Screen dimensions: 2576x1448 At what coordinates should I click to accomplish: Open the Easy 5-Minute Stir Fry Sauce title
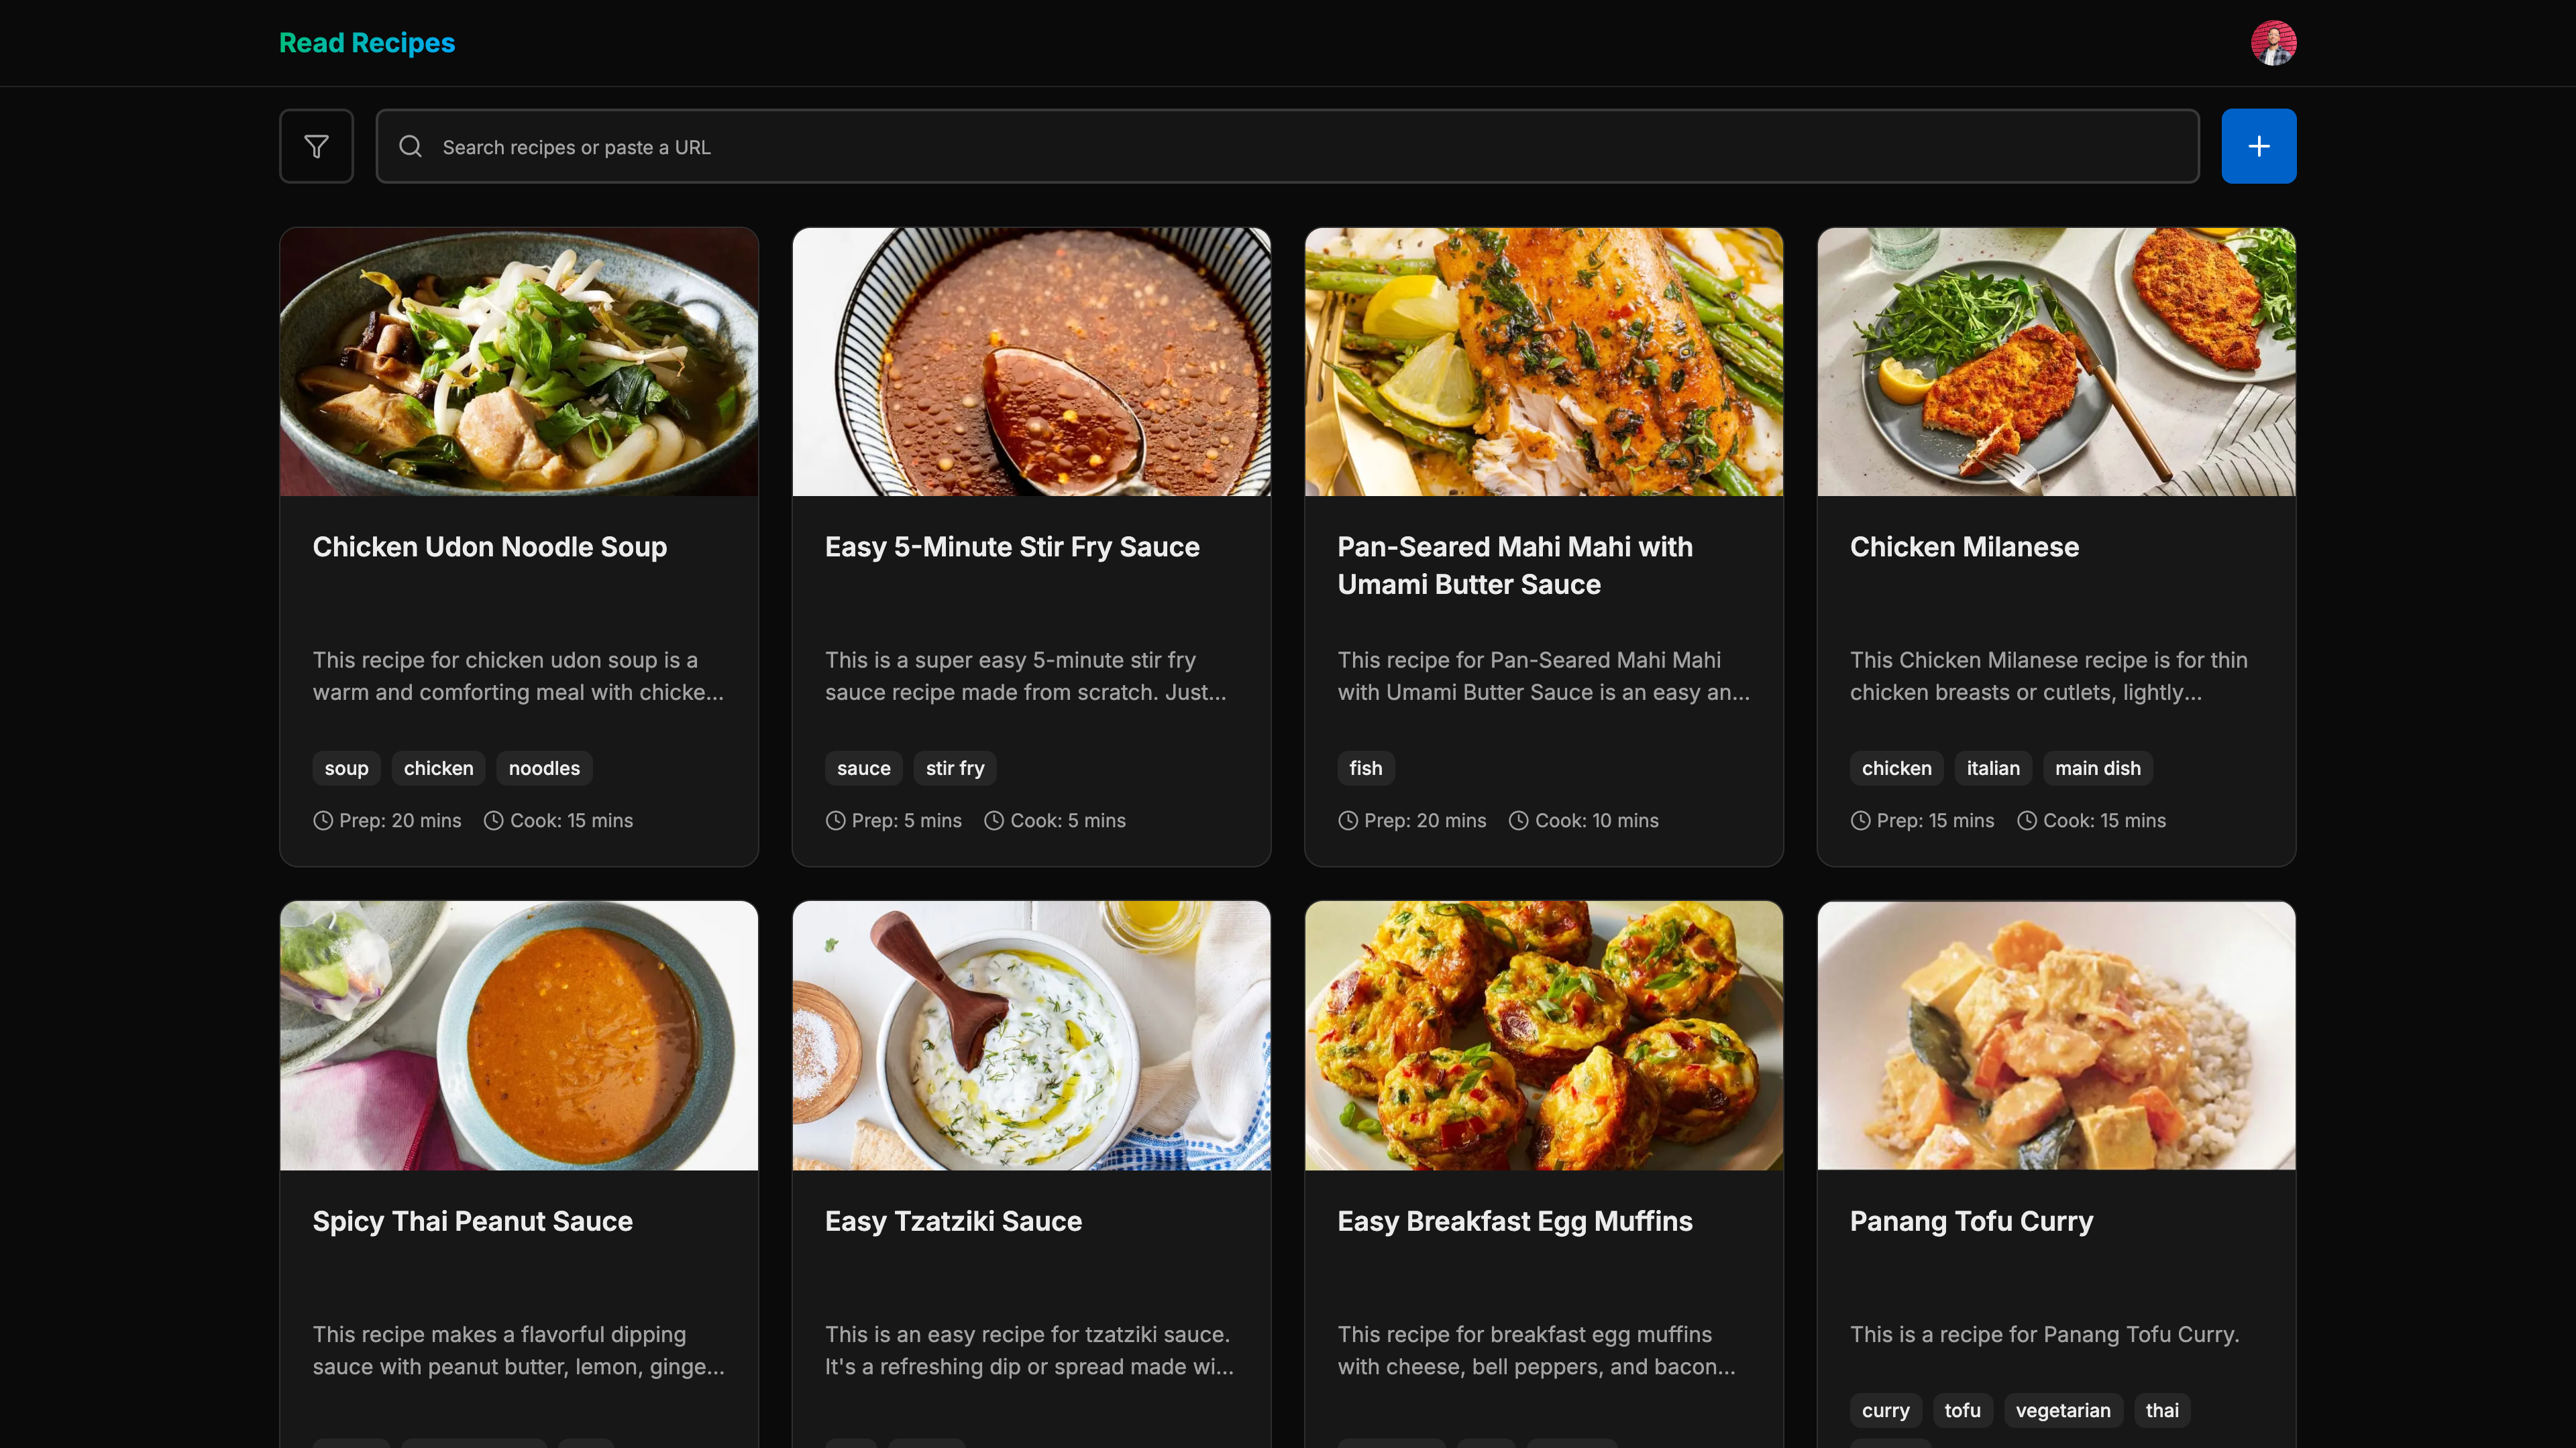tap(1012, 546)
